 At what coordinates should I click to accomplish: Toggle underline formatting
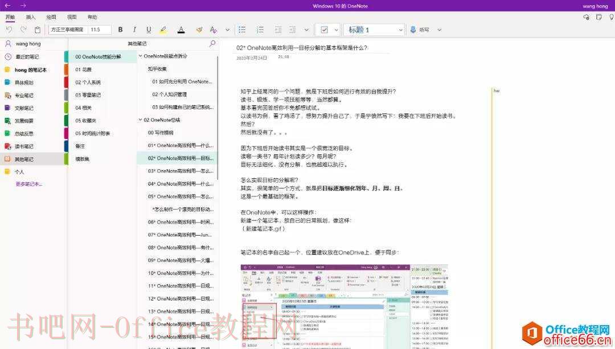149,30
